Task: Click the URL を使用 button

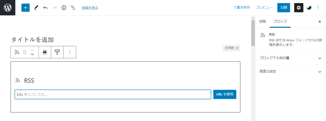Action: pyautogui.click(x=225, y=94)
